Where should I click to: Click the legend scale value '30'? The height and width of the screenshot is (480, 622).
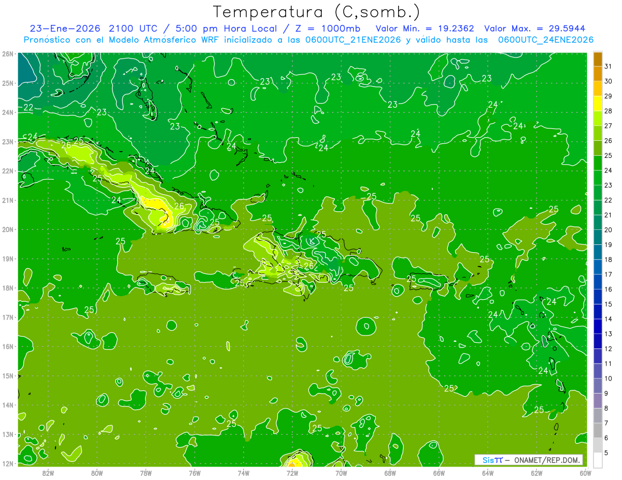click(608, 81)
